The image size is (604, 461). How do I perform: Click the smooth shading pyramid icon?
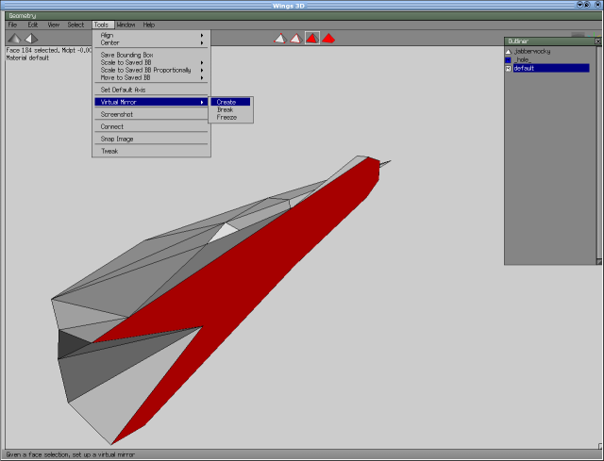pyautogui.click(x=31, y=39)
